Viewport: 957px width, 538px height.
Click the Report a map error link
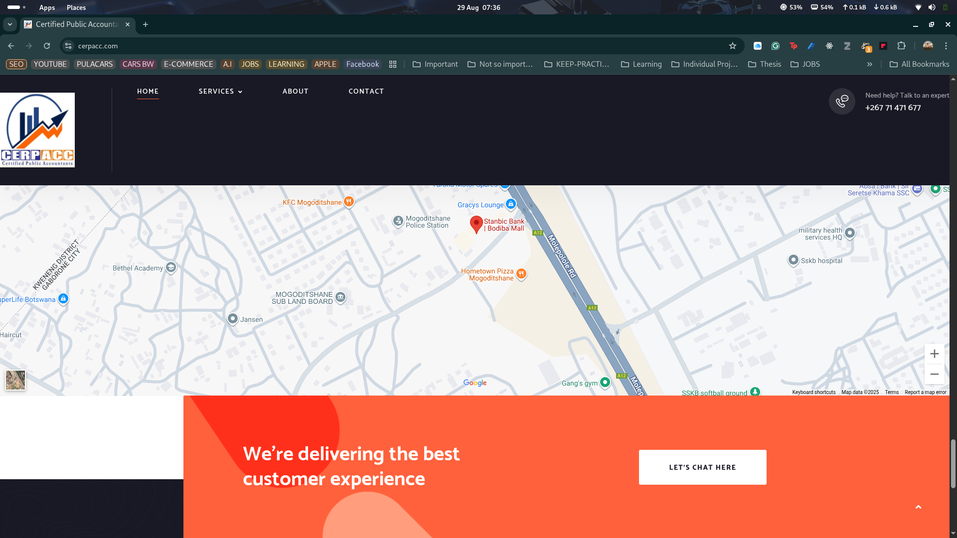(925, 393)
